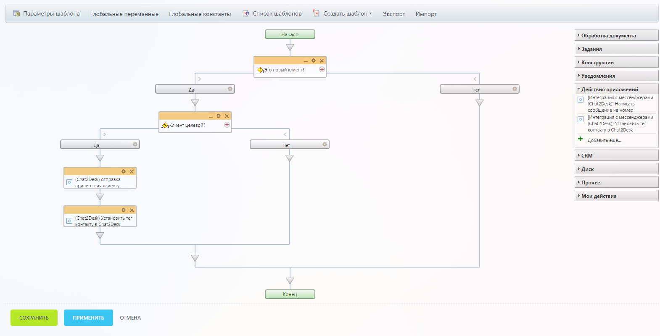Expand the 'CRM' actions section
The image size is (660, 336).
click(x=587, y=156)
